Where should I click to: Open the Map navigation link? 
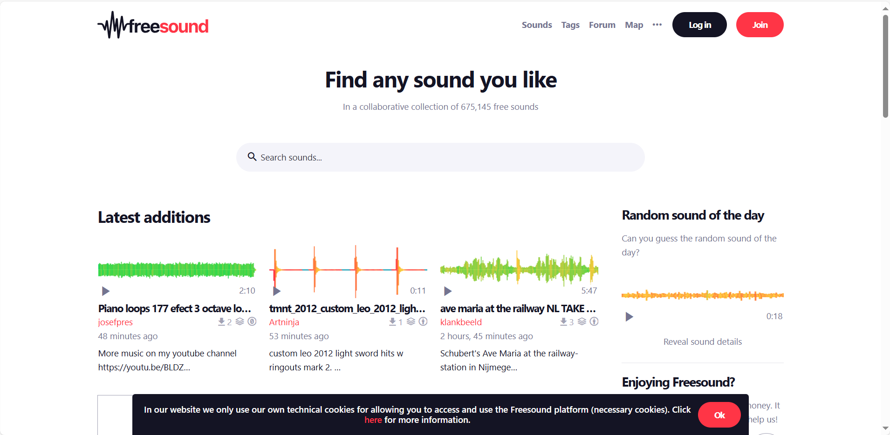point(634,25)
